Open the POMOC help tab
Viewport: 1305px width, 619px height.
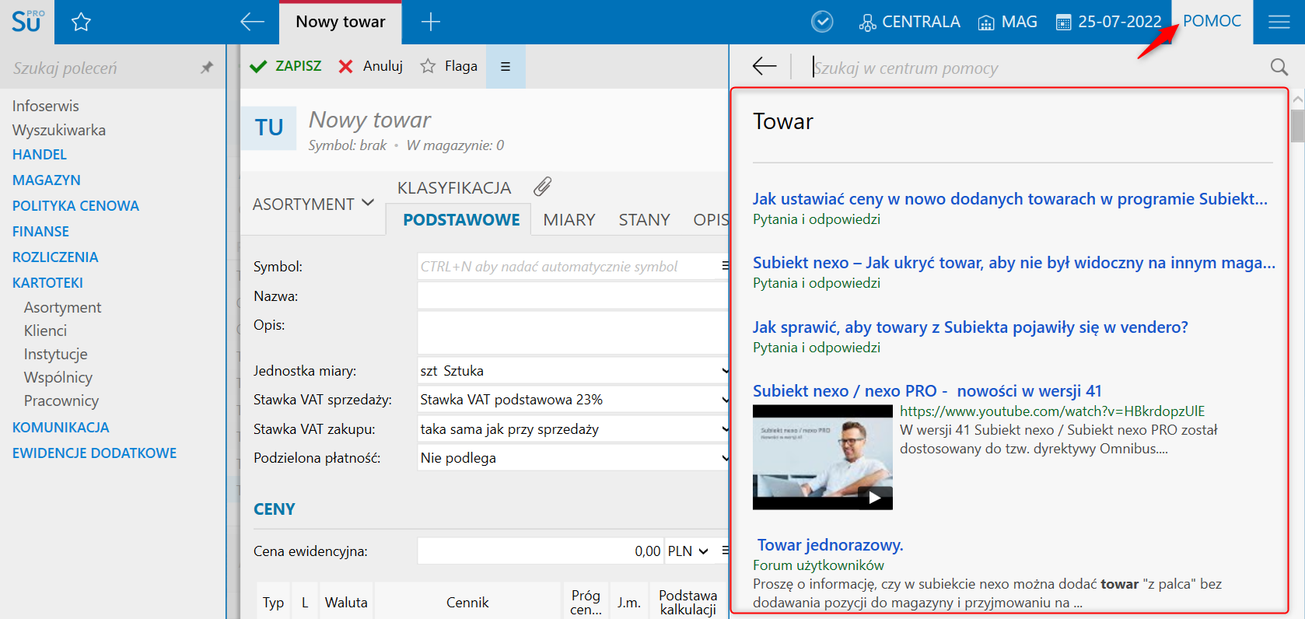pyautogui.click(x=1212, y=21)
